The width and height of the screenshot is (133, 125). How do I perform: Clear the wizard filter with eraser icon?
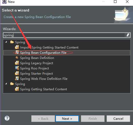tap(128, 35)
